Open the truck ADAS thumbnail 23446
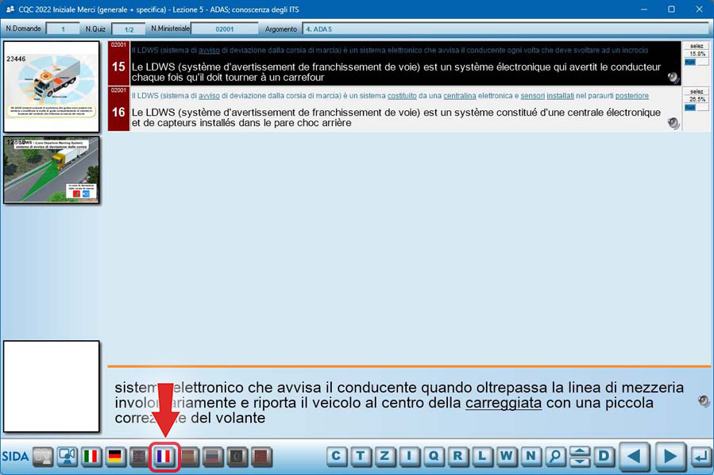 52,86
